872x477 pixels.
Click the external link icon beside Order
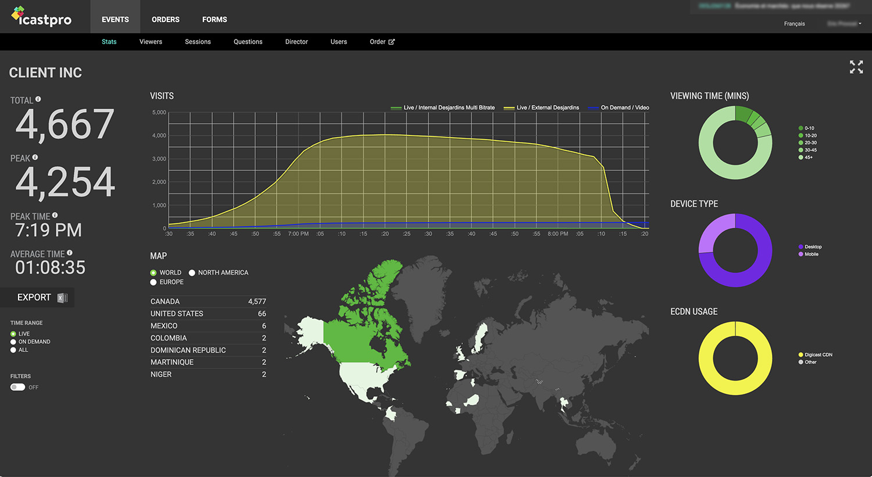[391, 42]
